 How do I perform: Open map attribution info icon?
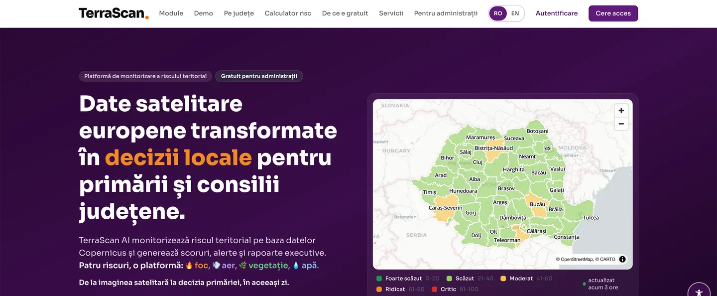point(622,259)
